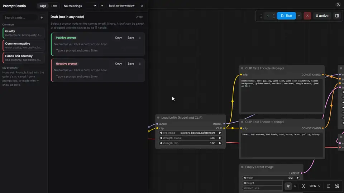Select the Hands and anatomy card
The width and height of the screenshot is (344, 193).
24,58
